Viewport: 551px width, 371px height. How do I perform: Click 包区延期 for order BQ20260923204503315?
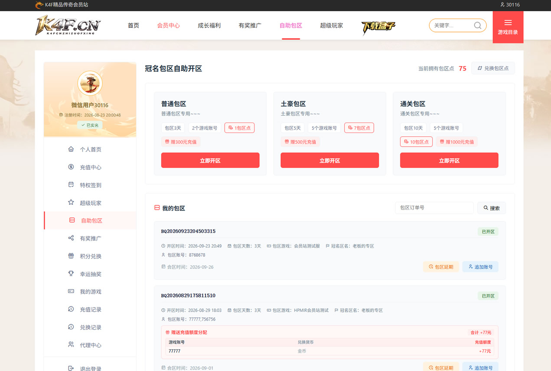click(441, 267)
